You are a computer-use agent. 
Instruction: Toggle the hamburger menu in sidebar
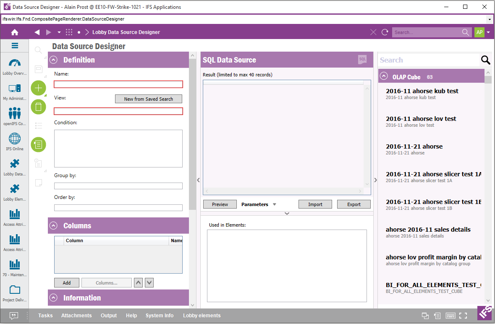coord(15,46)
